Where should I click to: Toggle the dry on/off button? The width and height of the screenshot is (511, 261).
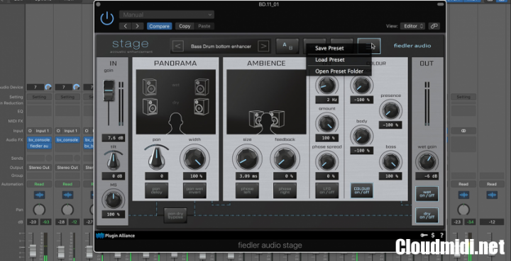pos(427,215)
